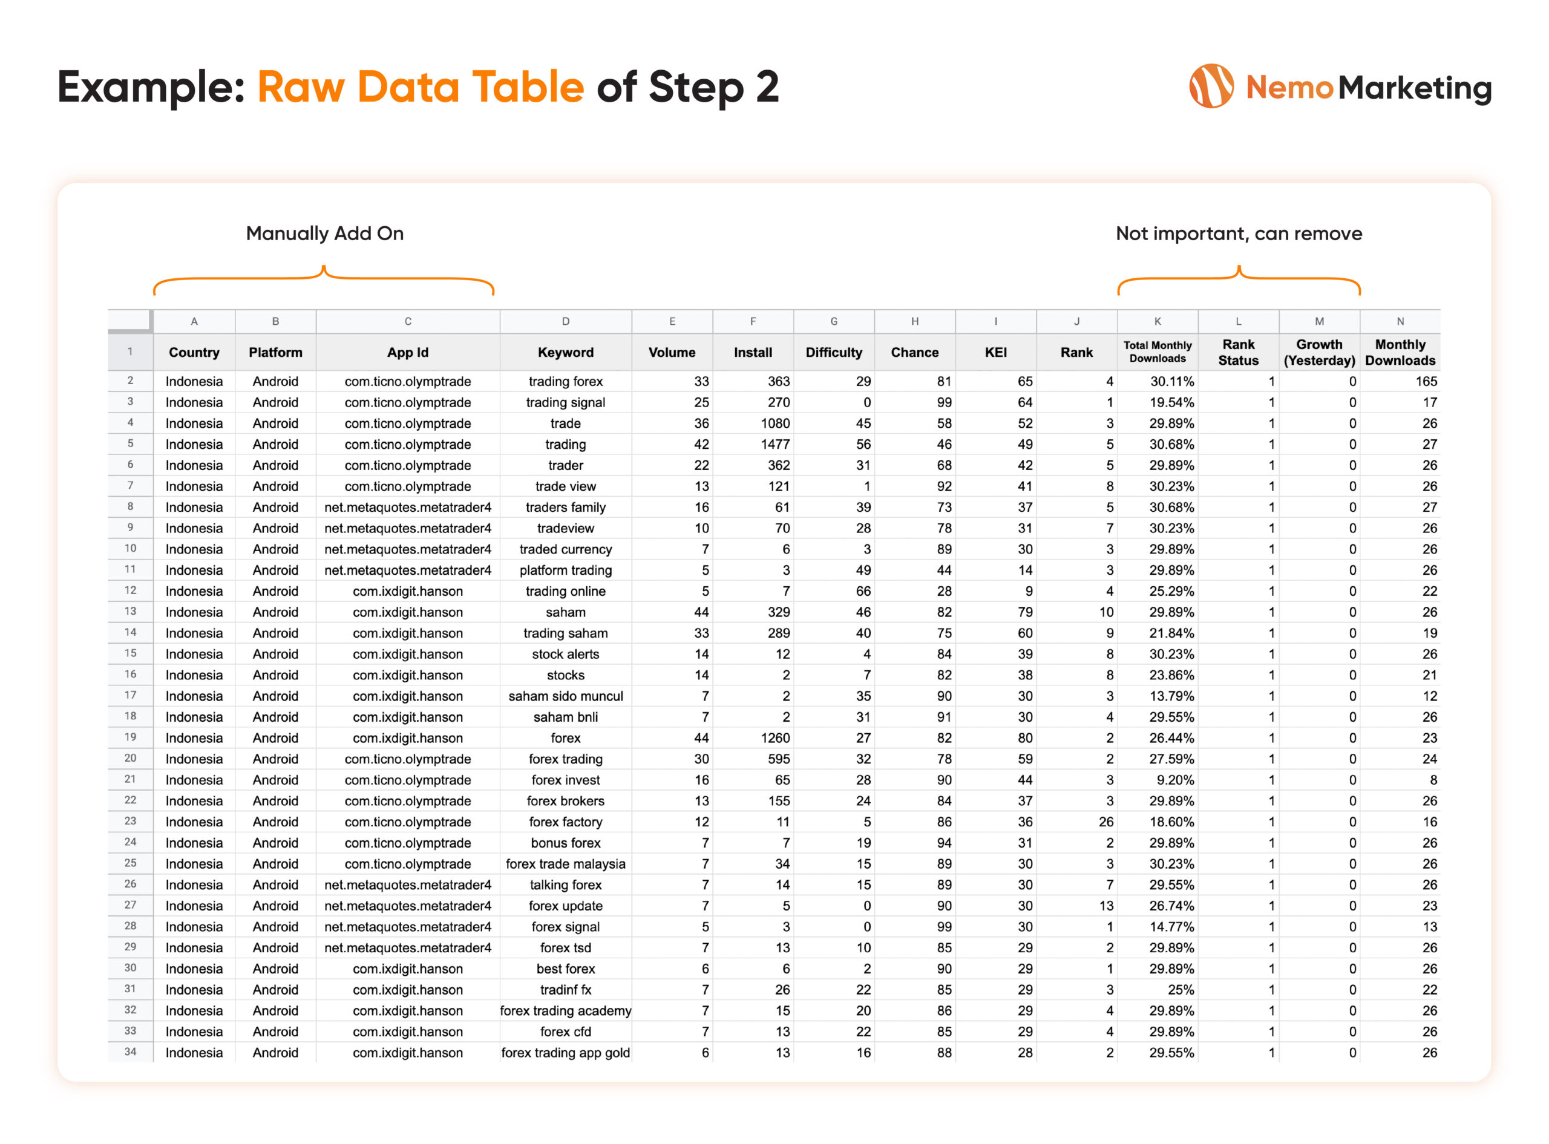
Task: Click the KEI header cell
Action: click(x=996, y=351)
